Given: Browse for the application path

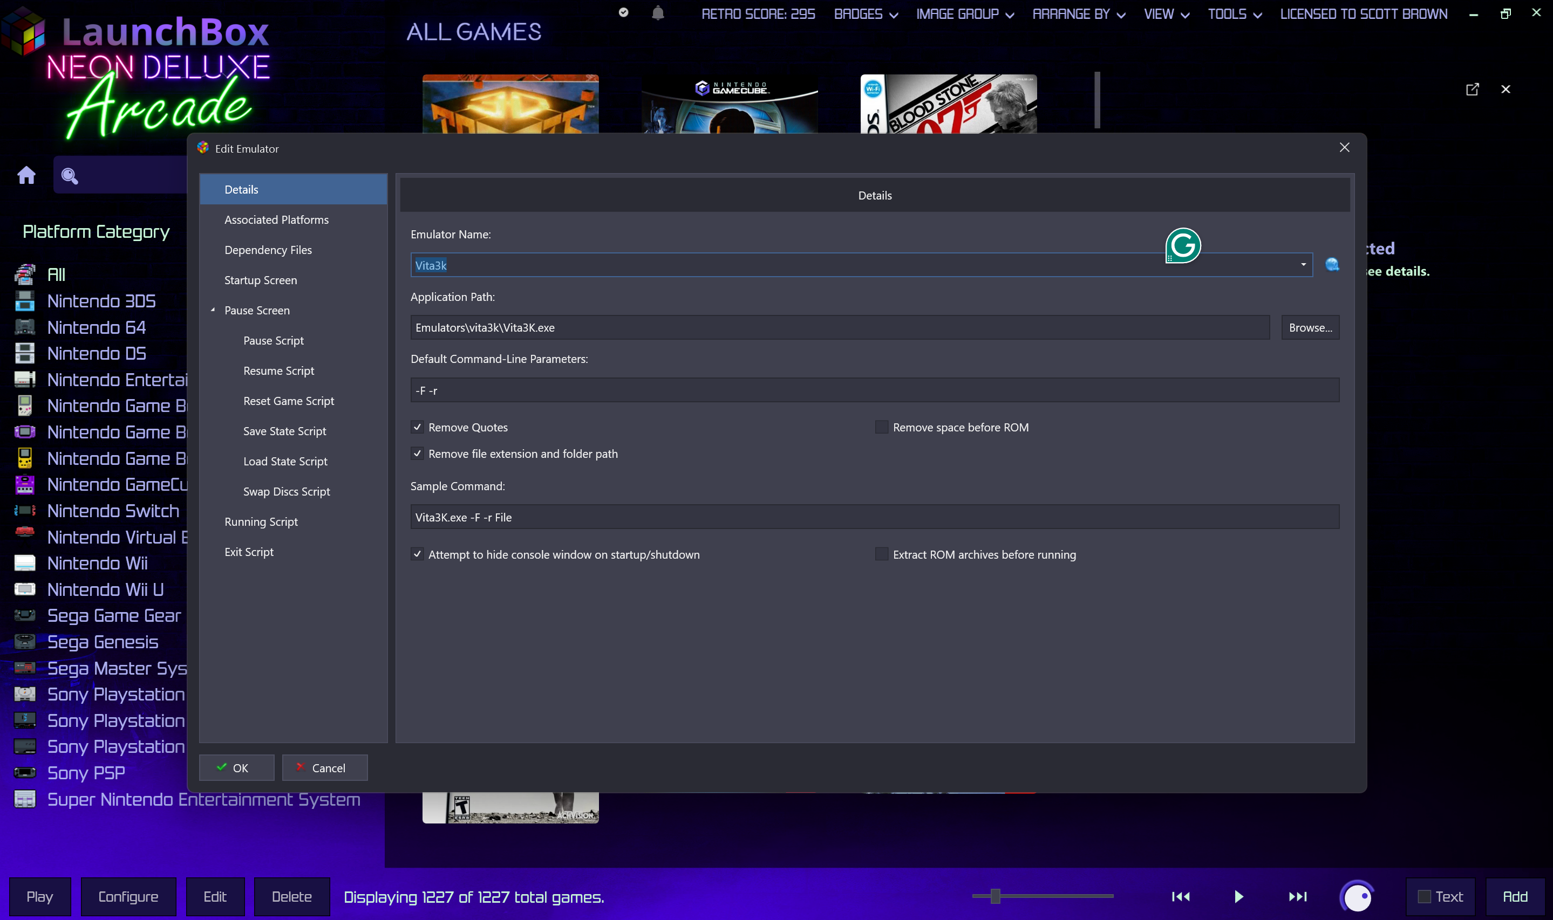Looking at the screenshot, I should [1310, 327].
